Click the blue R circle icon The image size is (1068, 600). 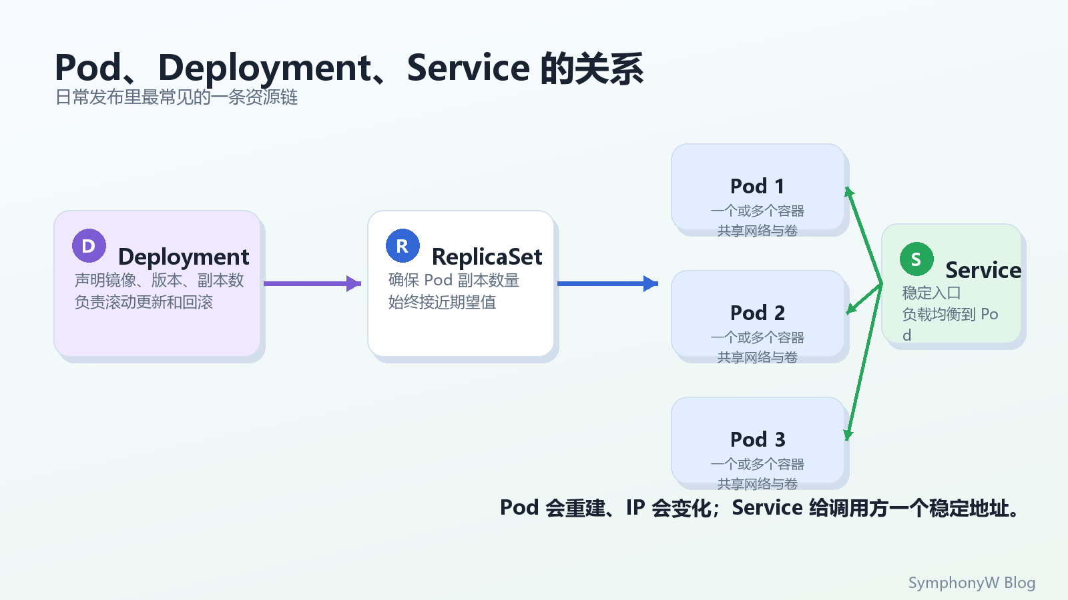[x=403, y=246]
